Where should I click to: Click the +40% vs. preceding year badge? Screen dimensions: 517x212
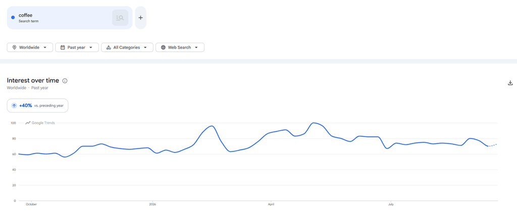tap(37, 105)
